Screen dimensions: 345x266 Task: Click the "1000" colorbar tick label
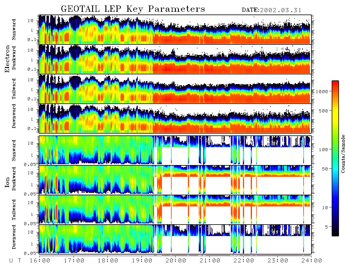point(321,91)
